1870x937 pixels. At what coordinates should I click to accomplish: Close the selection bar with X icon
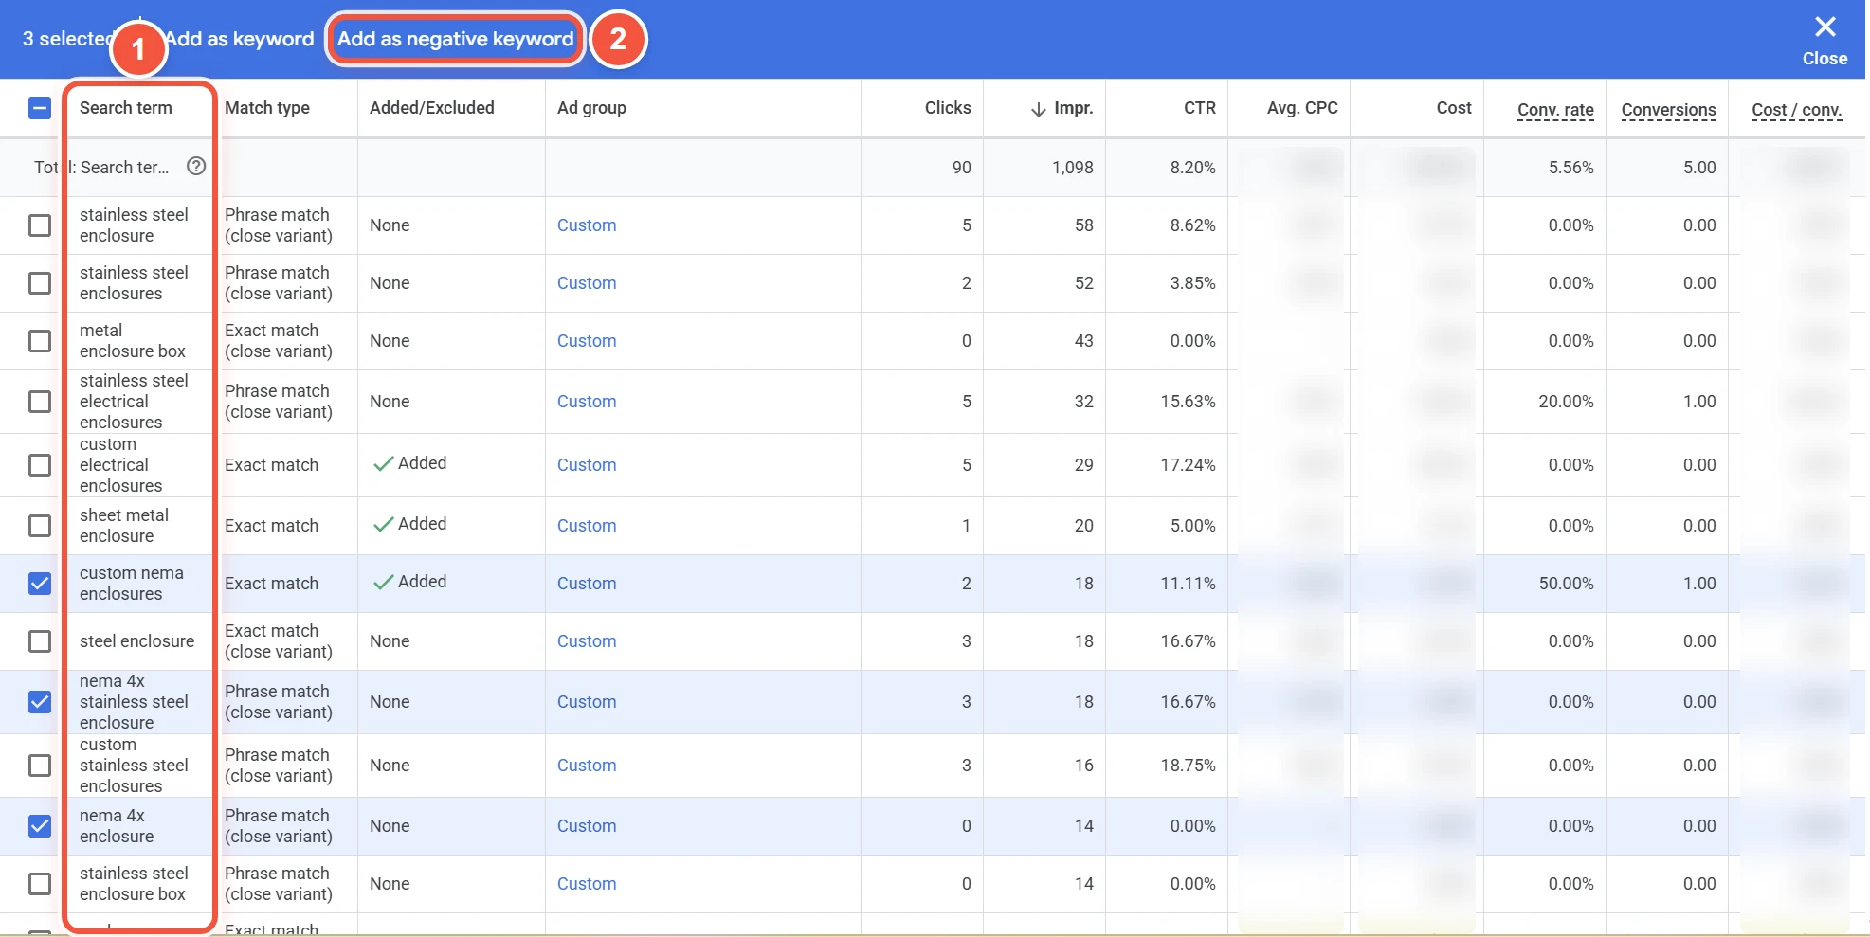click(1825, 27)
